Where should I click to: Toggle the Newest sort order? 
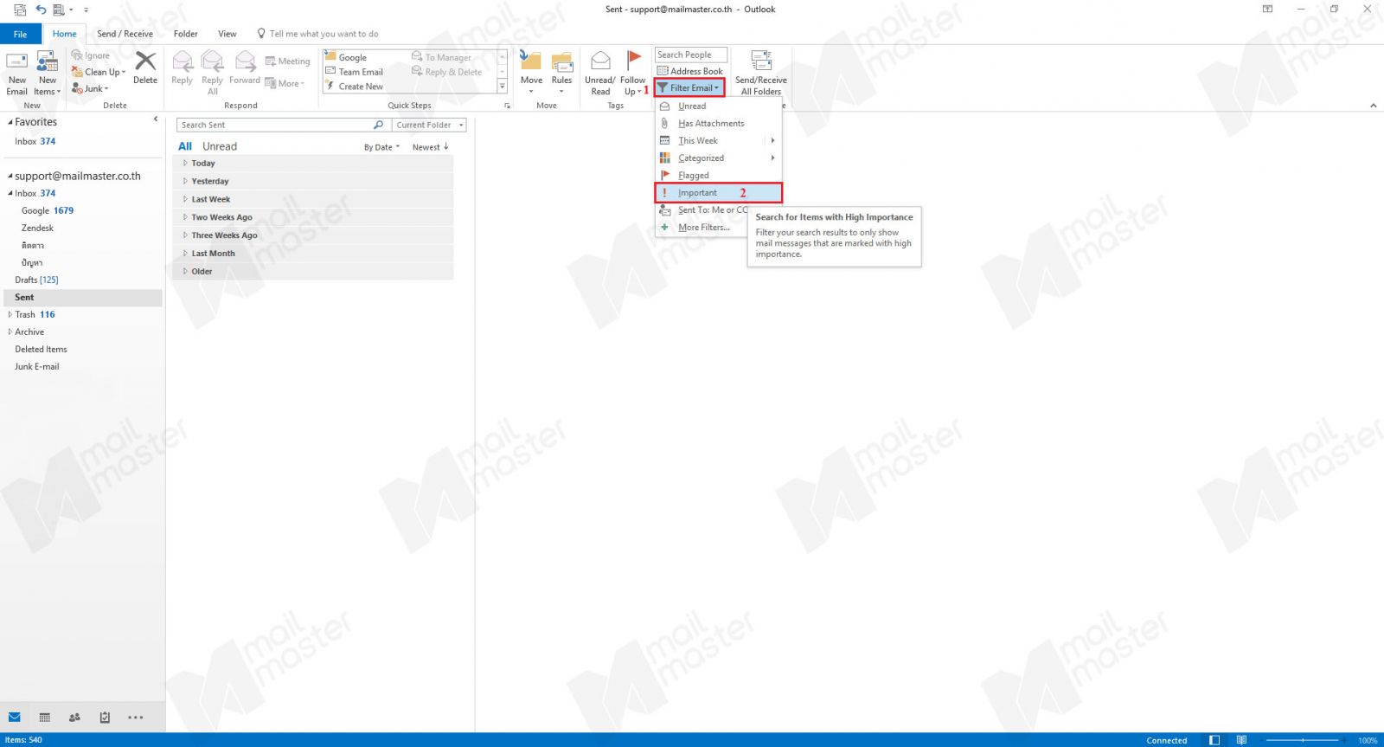(x=430, y=147)
